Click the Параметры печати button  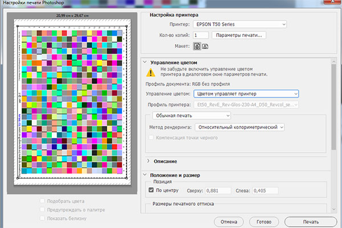pyautogui.click(x=239, y=35)
